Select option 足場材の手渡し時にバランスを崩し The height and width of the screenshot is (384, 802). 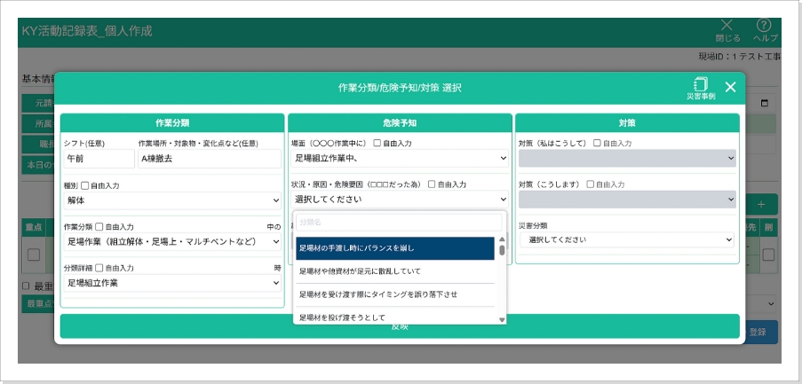coord(394,248)
